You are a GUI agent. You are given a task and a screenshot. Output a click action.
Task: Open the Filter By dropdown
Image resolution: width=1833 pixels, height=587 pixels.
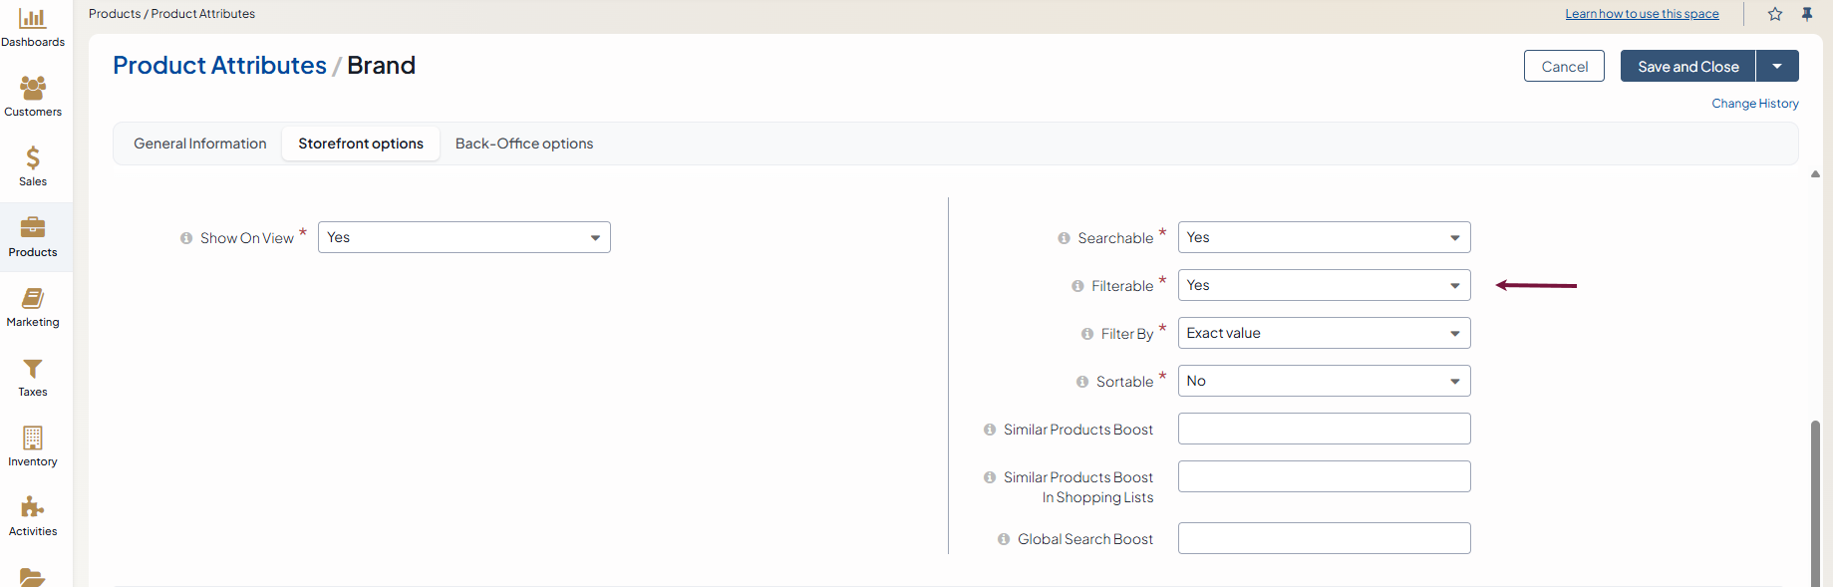click(1324, 333)
